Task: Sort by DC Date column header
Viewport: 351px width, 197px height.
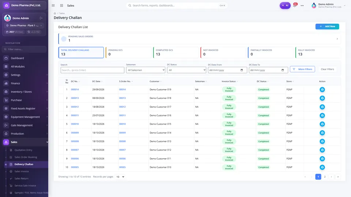Action: pyautogui.click(x=97, y=81)
